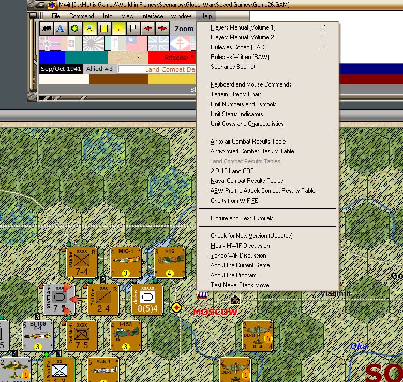Click the 16th Inf 7-4 unit counter
This screenshot has height=382, width=403.
82,262
